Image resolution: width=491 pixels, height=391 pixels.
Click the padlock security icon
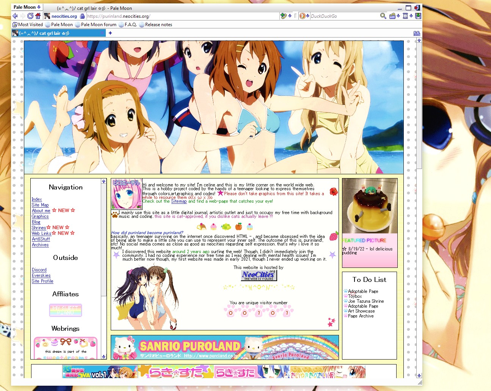(82, 16)
